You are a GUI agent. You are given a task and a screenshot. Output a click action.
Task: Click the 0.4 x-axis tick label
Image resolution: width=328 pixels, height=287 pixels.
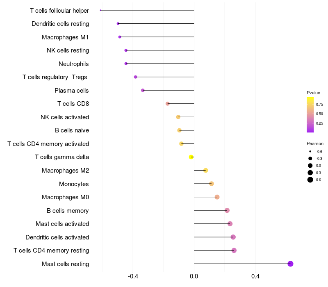tap(255, 276)
